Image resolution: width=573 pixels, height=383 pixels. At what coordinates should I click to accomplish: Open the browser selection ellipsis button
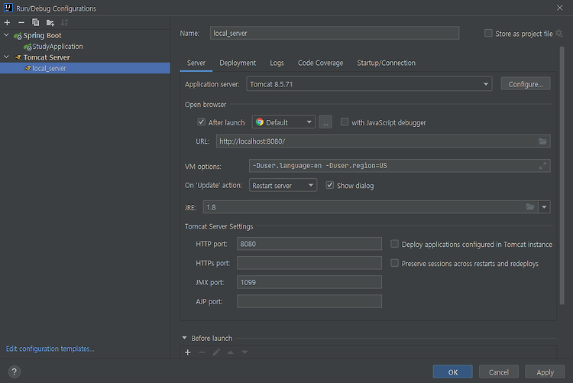pos(325,122)
